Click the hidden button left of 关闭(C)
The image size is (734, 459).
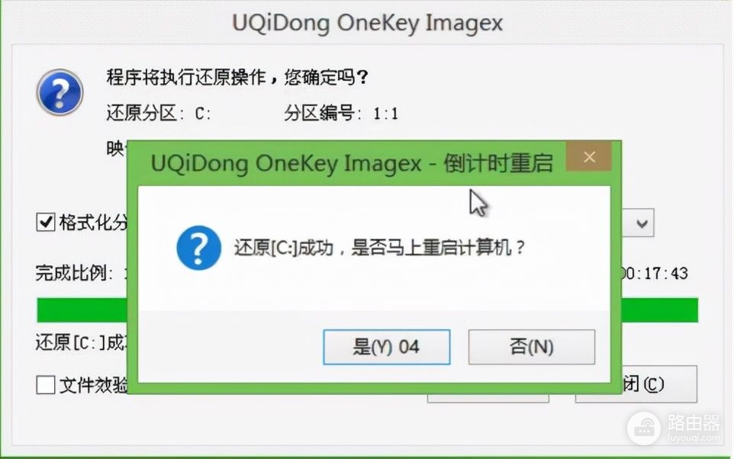coord(488,398)
